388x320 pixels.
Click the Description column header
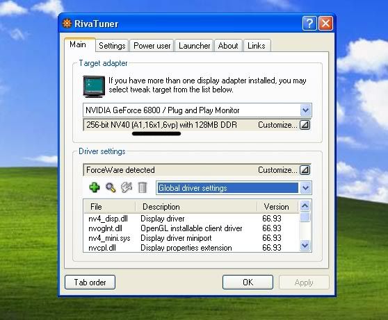point(196,207)
